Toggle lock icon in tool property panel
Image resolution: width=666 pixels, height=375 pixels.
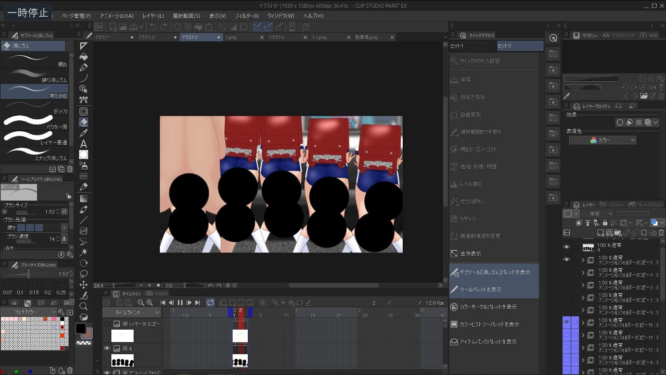(68, 196)
